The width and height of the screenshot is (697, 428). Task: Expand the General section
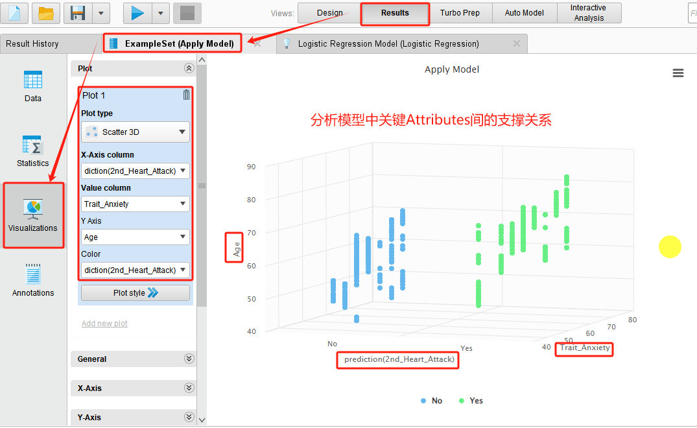point(189,359)
